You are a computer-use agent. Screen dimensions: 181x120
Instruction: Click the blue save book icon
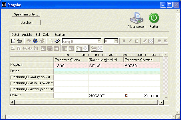tap(35, 41)
